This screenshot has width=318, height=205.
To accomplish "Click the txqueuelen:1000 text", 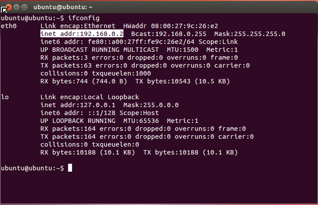I will pyautogui.click(x=121, y=73).
